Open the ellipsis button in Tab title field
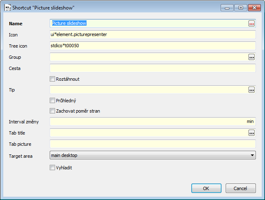This screenshot has width=265, height=200. [251, 133]
